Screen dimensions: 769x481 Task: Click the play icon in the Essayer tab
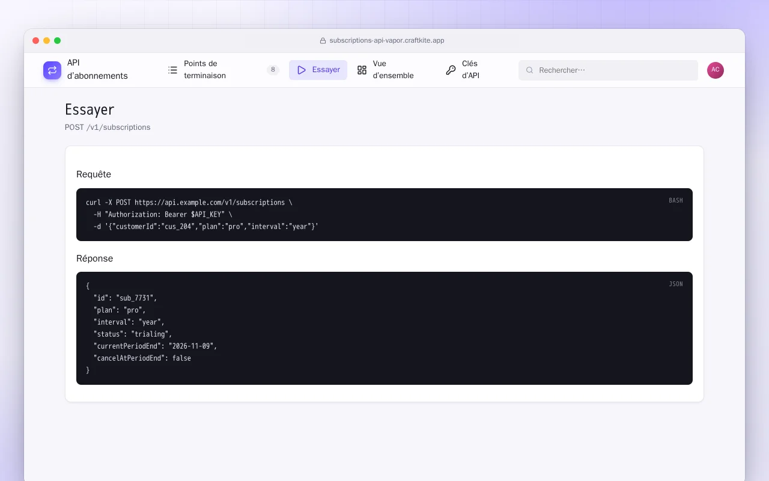302,70
